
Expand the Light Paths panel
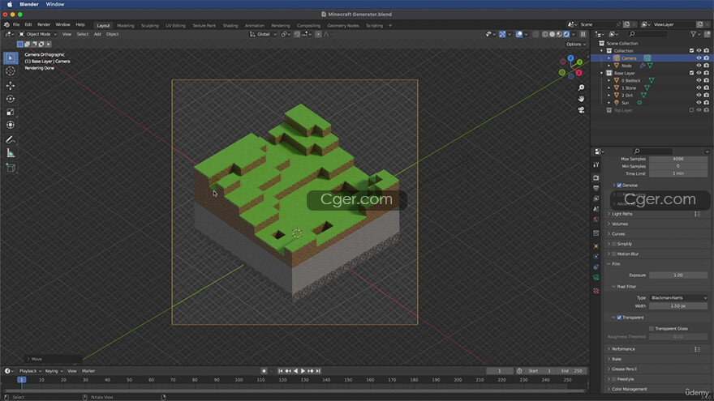pos(622,214)
